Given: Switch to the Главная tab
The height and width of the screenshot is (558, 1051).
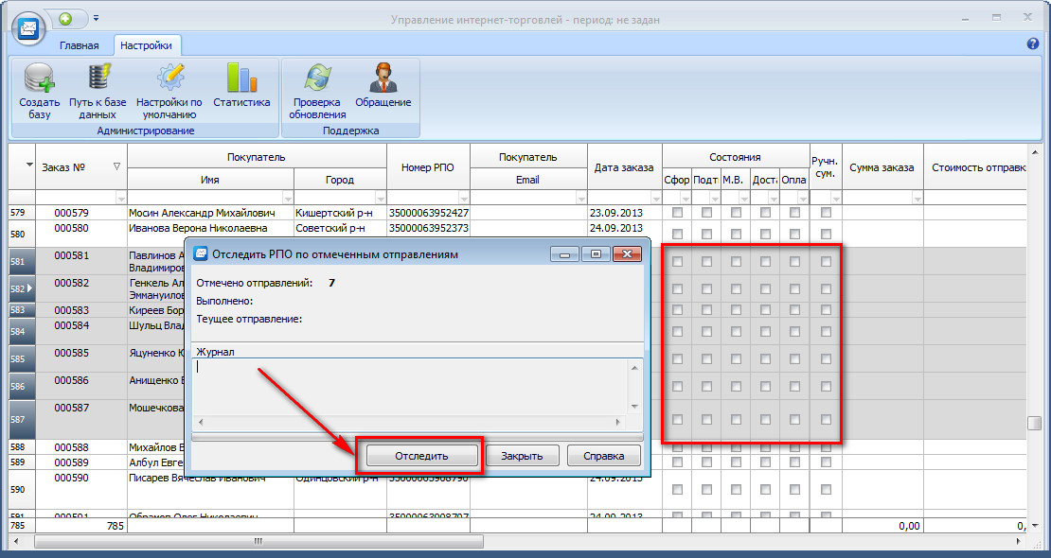Looking at the screenshot, I should coord(79,44).
